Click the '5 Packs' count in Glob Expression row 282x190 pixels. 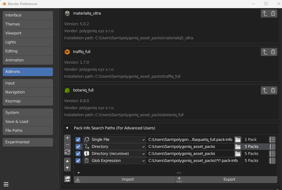[x=251, y=161]
